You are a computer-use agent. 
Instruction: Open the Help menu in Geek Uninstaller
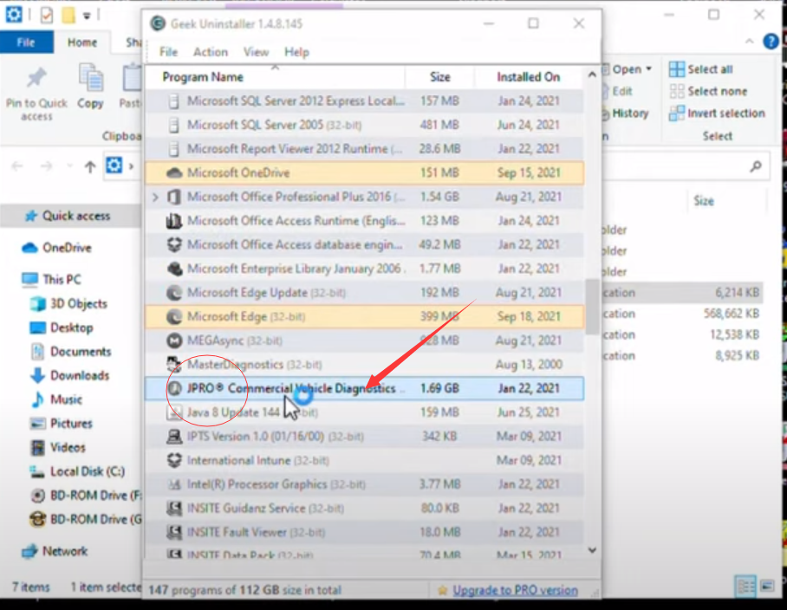(296, 52)
